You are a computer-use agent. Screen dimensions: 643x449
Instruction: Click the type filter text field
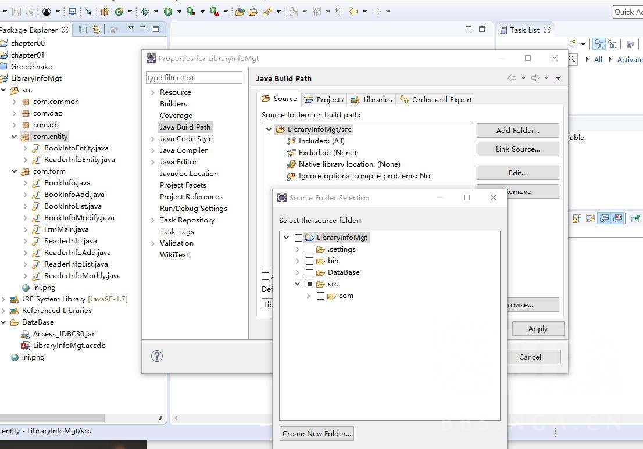(194, 78)
